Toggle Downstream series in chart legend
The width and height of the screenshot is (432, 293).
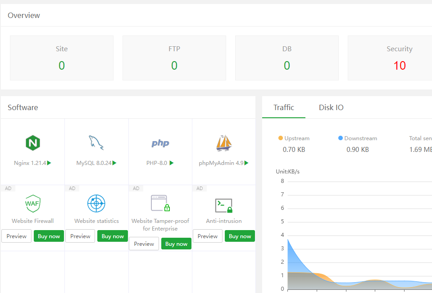pyautogui.click(x=358, y=138)
